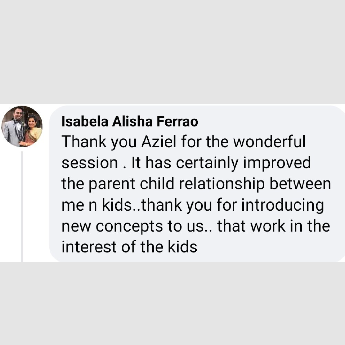Click the name Isabela Alisha Ferrao
The image size is (345, 345).
130,121
